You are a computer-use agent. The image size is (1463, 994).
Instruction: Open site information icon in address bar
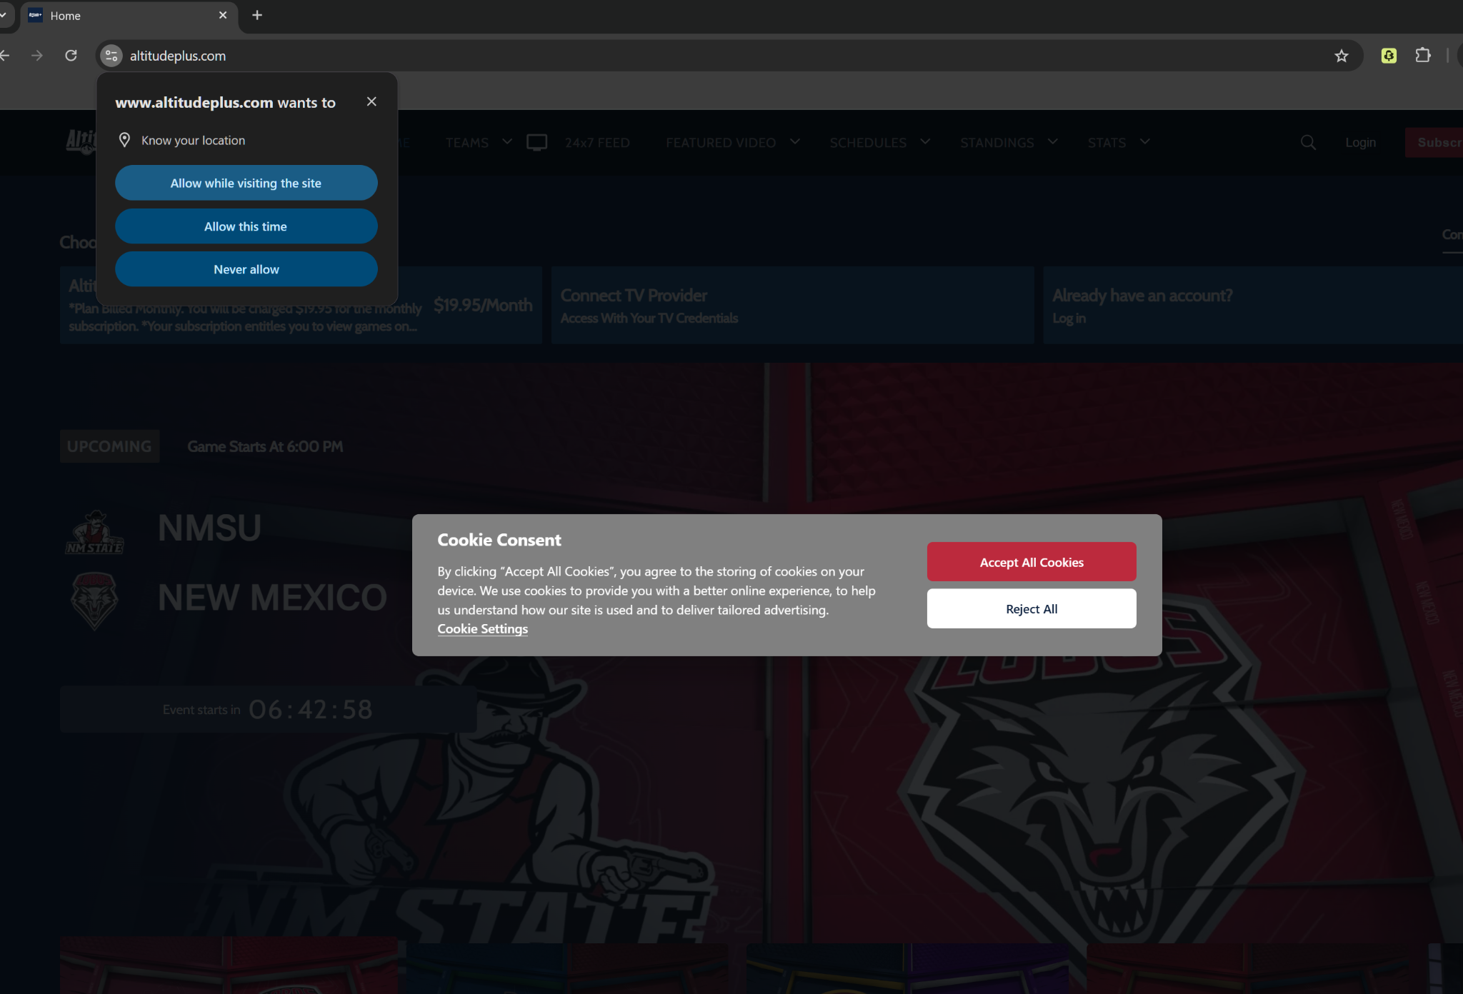tap(111, 56)
